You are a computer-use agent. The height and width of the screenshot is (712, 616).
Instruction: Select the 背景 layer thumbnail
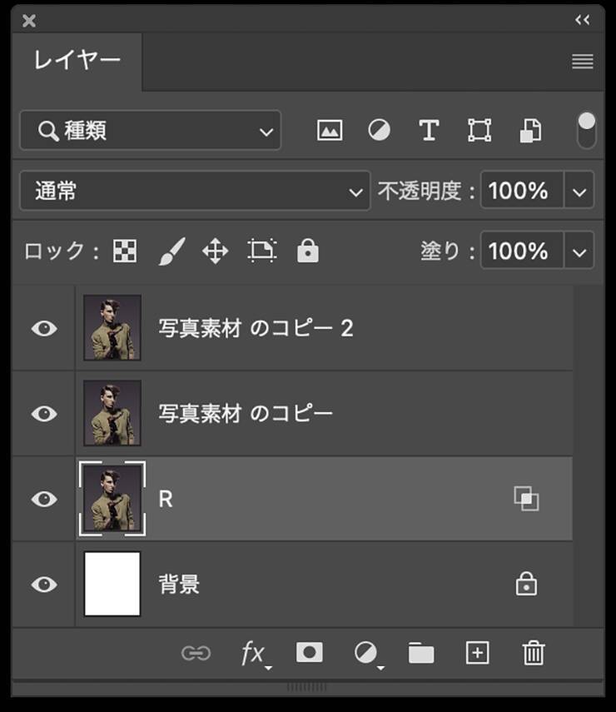[112, 585]
